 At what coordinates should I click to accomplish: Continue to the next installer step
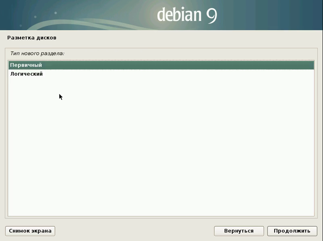[292, 231]
